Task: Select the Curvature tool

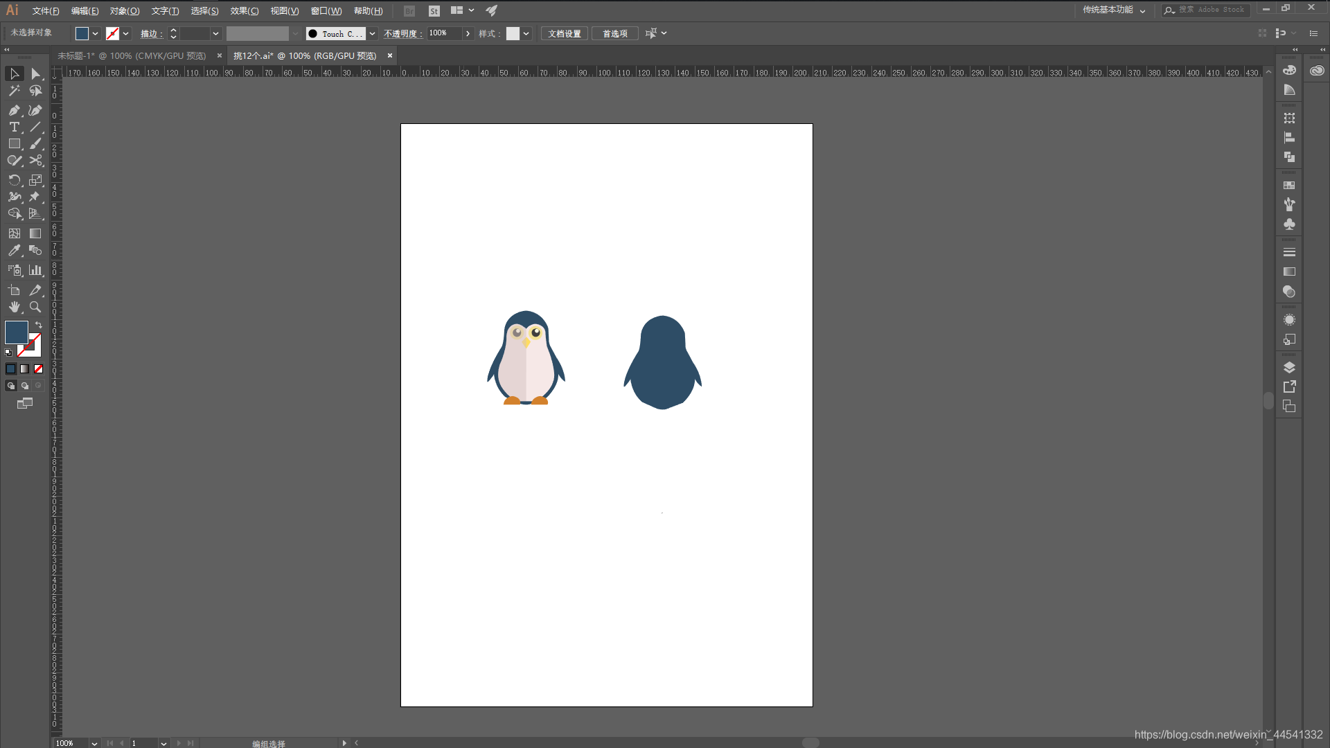Action: (35, 110)
